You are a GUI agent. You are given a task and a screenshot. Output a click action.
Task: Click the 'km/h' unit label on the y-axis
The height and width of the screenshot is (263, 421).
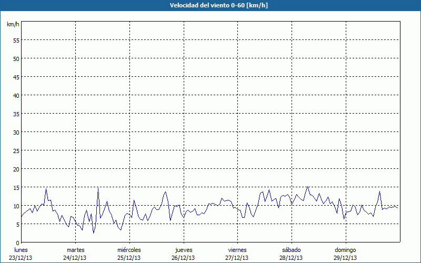[13, 25]
